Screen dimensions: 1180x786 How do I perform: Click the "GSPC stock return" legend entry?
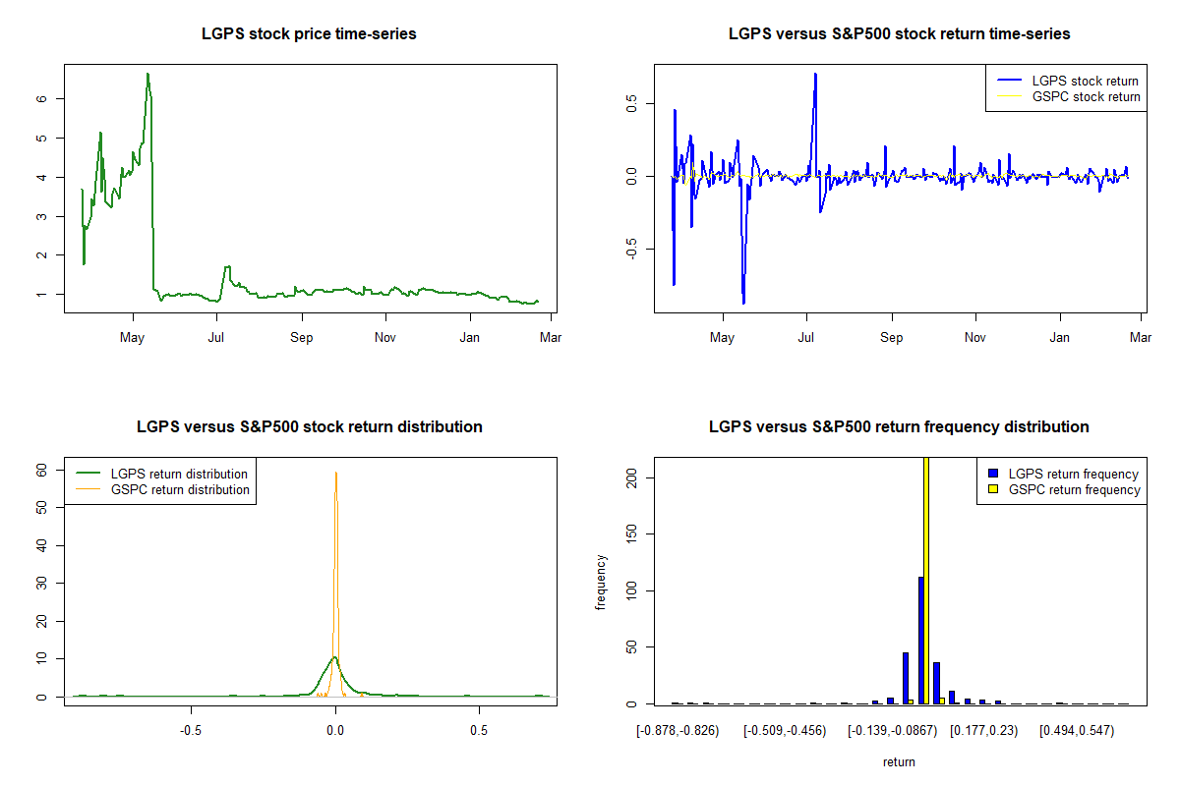(1087, 96)
